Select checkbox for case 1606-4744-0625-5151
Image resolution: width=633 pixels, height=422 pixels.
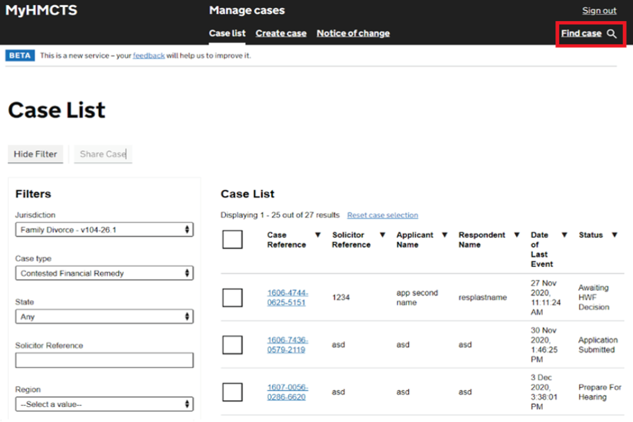[x=232, y=297]
